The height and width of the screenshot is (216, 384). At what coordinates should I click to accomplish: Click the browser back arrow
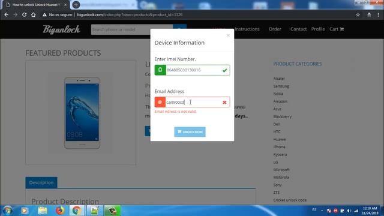(x=7, y=14)
